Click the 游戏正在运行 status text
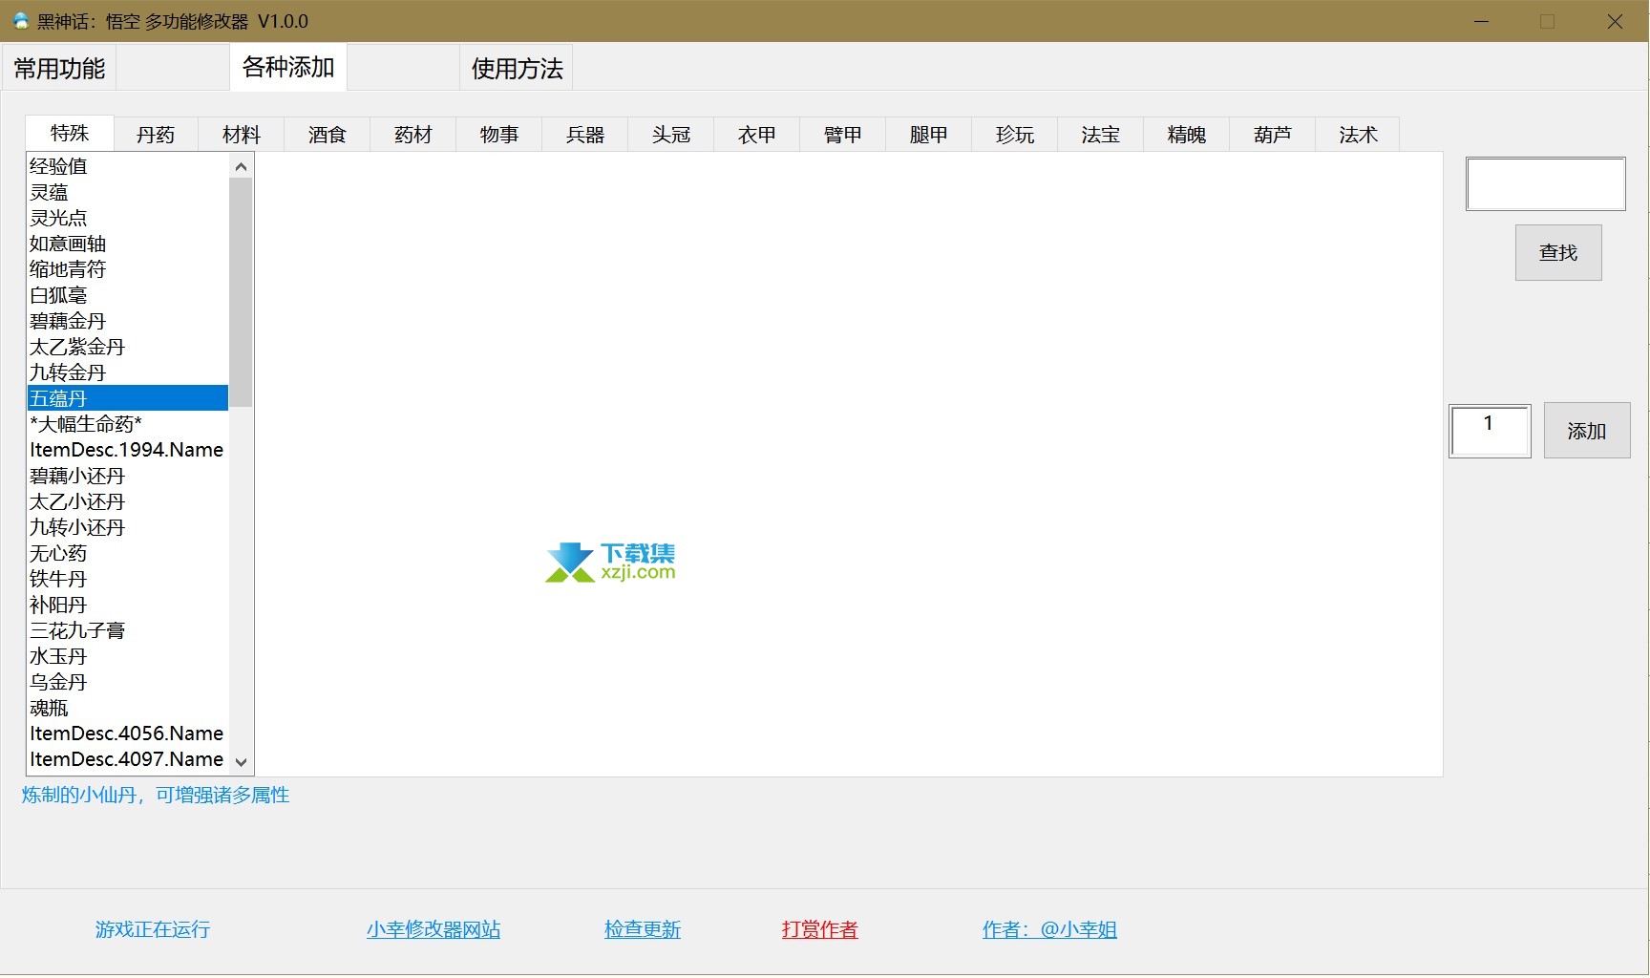1650x978 pixels. [153, 929]
